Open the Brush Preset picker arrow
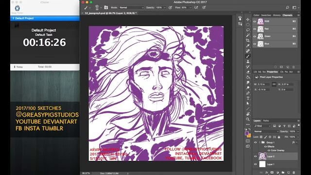Image resolution: width=311 pixels, height=175 pixels. 101,8
